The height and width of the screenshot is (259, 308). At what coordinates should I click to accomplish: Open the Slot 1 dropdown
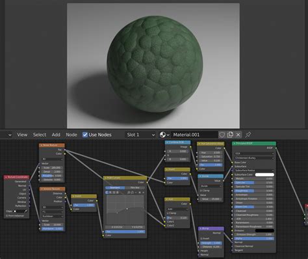pyautogui.click(x=141, y=135)
